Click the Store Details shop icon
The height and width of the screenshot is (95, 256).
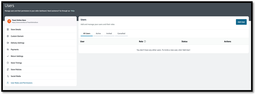8,29
